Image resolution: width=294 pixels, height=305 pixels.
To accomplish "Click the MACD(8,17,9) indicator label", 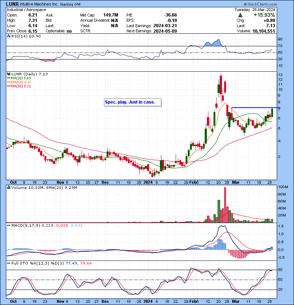I will point(25,226).
